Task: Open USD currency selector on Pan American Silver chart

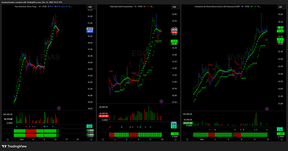Action: [x=91, y=7]
